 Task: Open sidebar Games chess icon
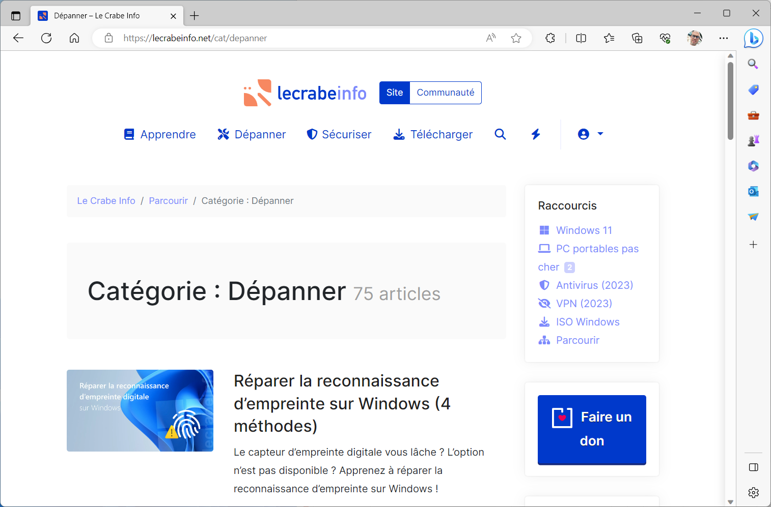coord(753,140)
